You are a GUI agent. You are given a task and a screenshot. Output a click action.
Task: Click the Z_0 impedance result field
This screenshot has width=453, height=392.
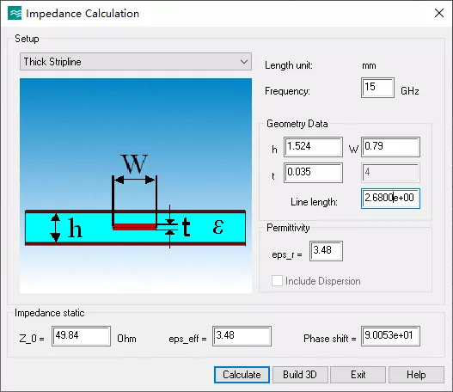[81, 336]
